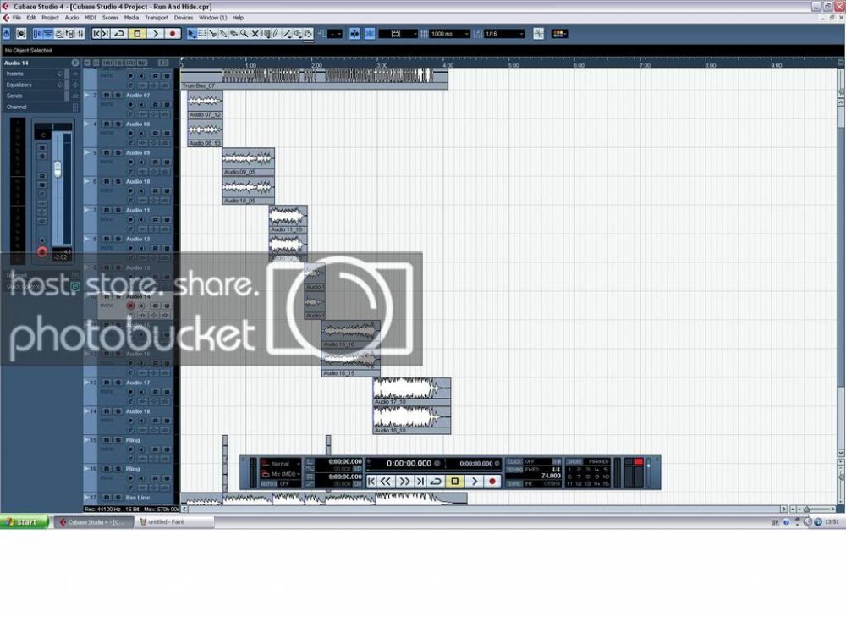846x617 pixels.
Task: Click the inspector channel volume fader
Action: click(x=58, y=168)
